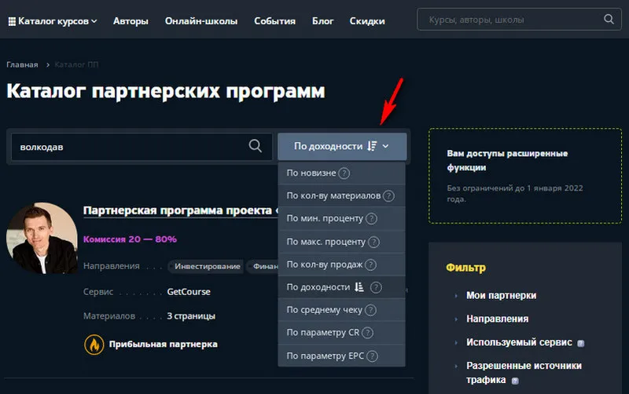Click magnifier icon in partner search field
Image resolution: width=629 pixels, height=394 pixels.
click(x=256, y=146)
